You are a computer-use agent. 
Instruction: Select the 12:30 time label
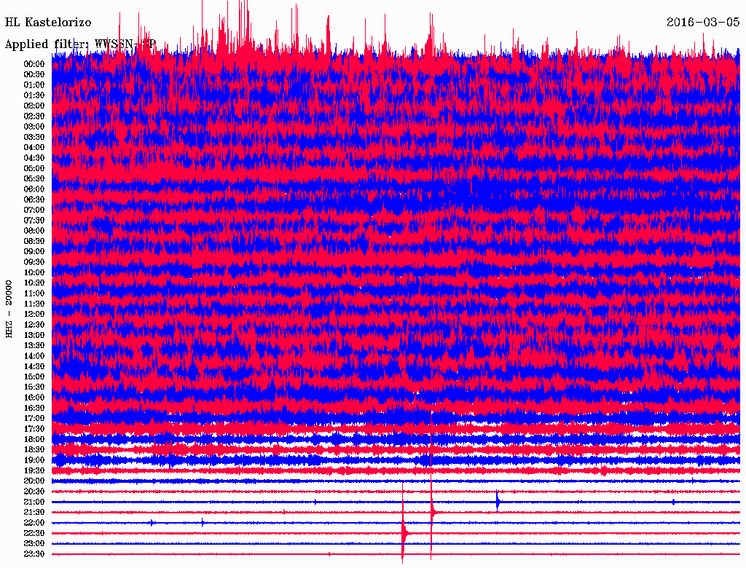click(34, 325)
